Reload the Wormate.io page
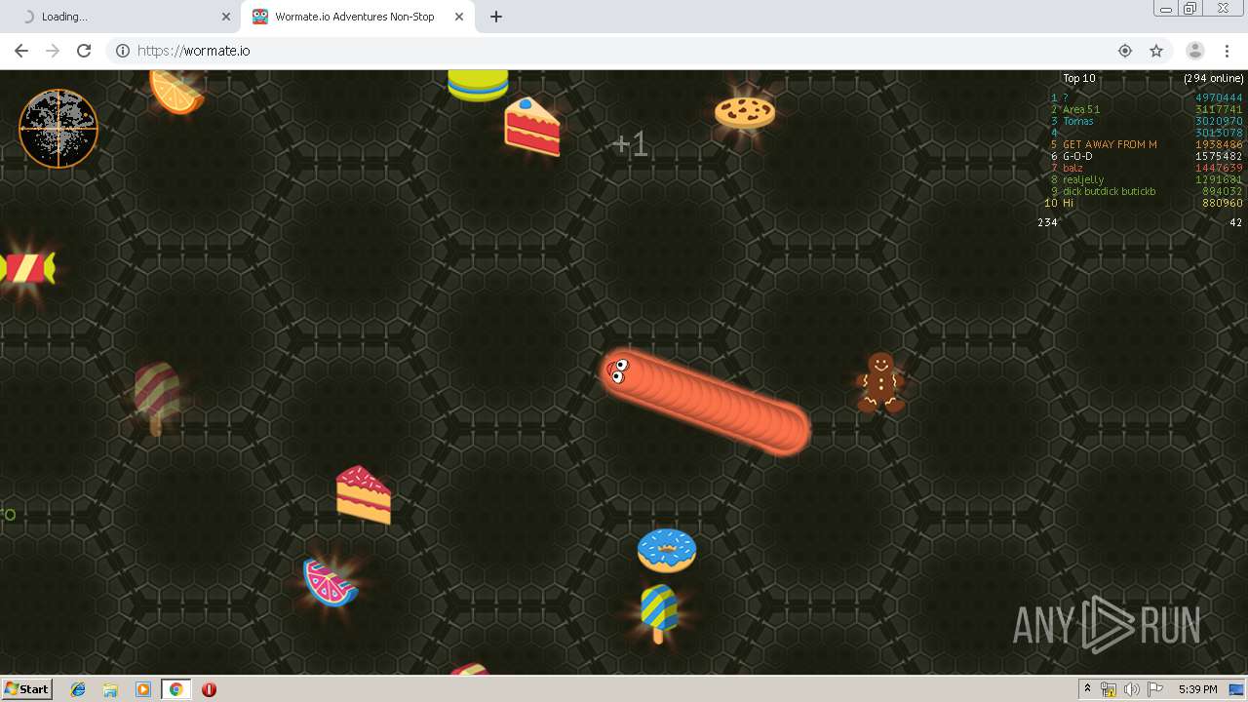The width and height of the screenshot is (1248, 702). coord(84,51)
